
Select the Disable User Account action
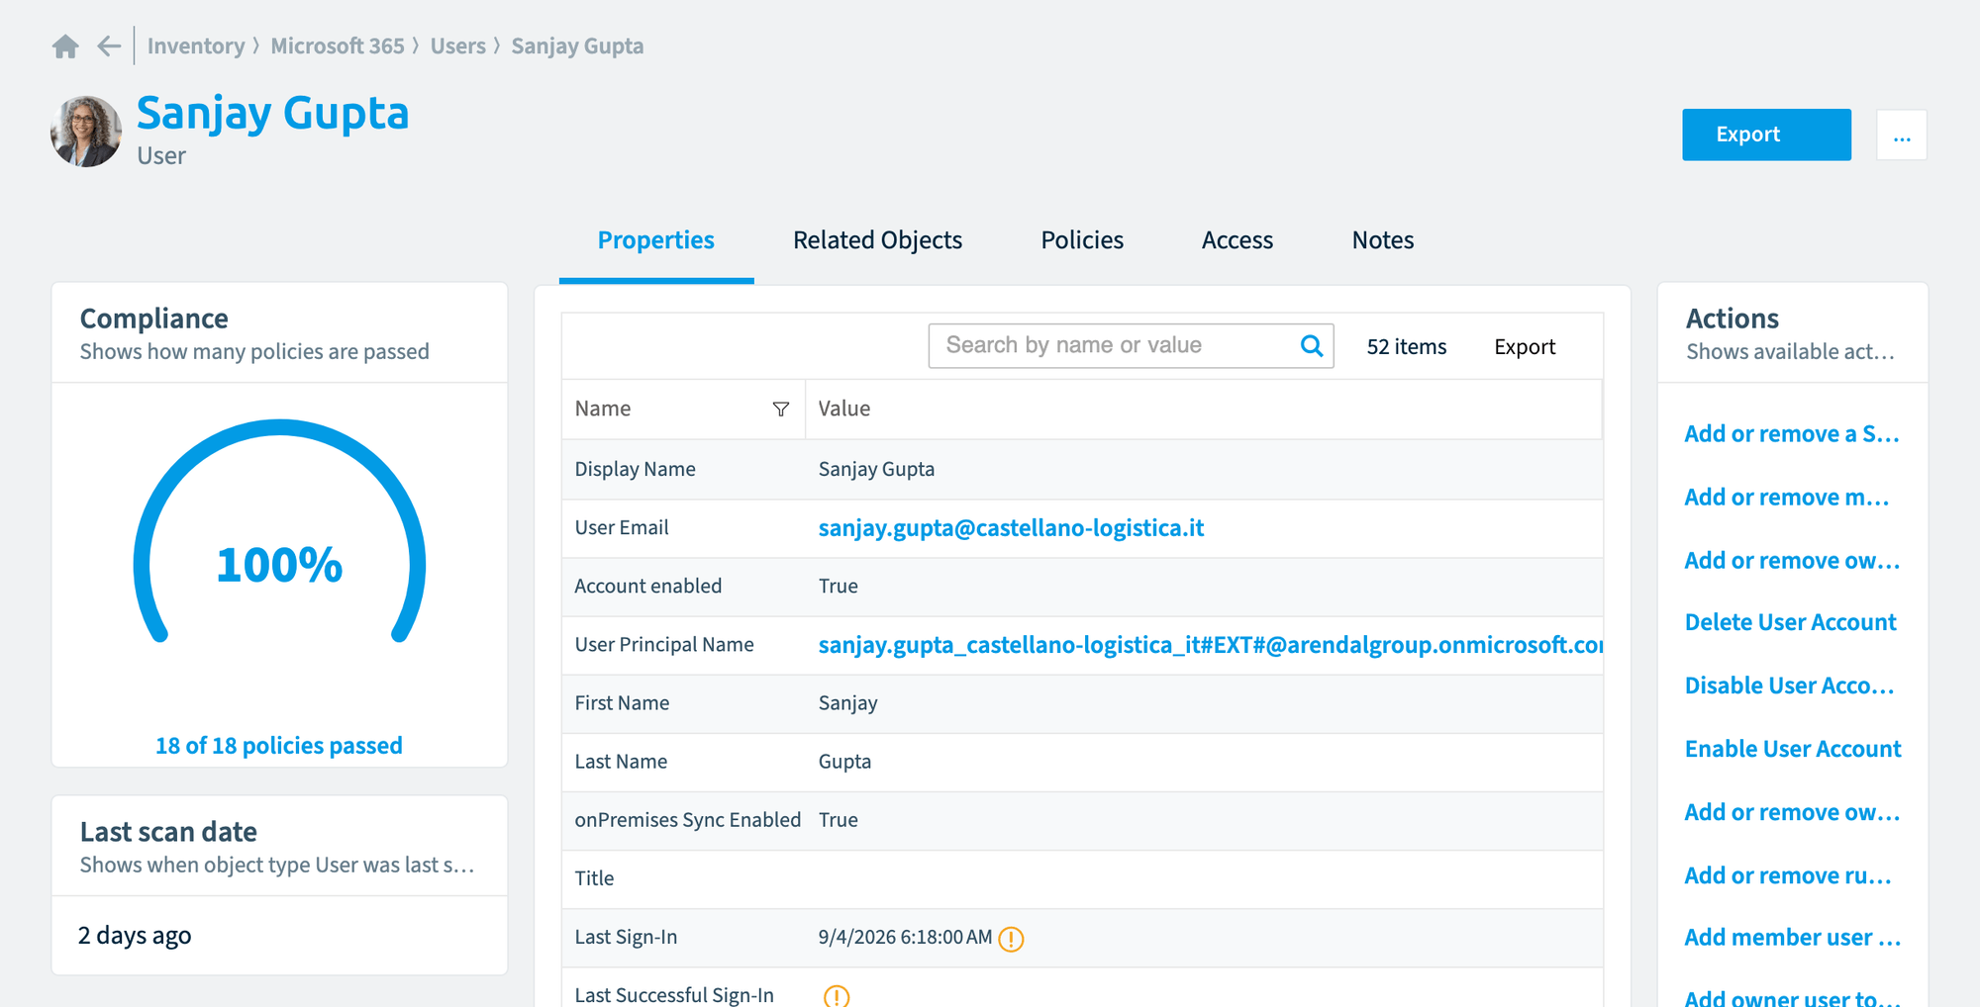coord(1790,686)
